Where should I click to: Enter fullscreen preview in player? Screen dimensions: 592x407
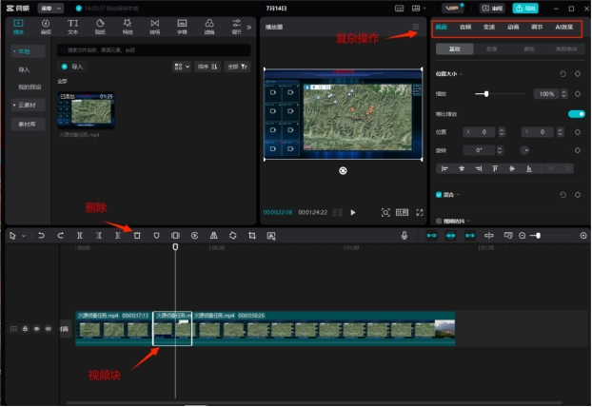(419, 212)
